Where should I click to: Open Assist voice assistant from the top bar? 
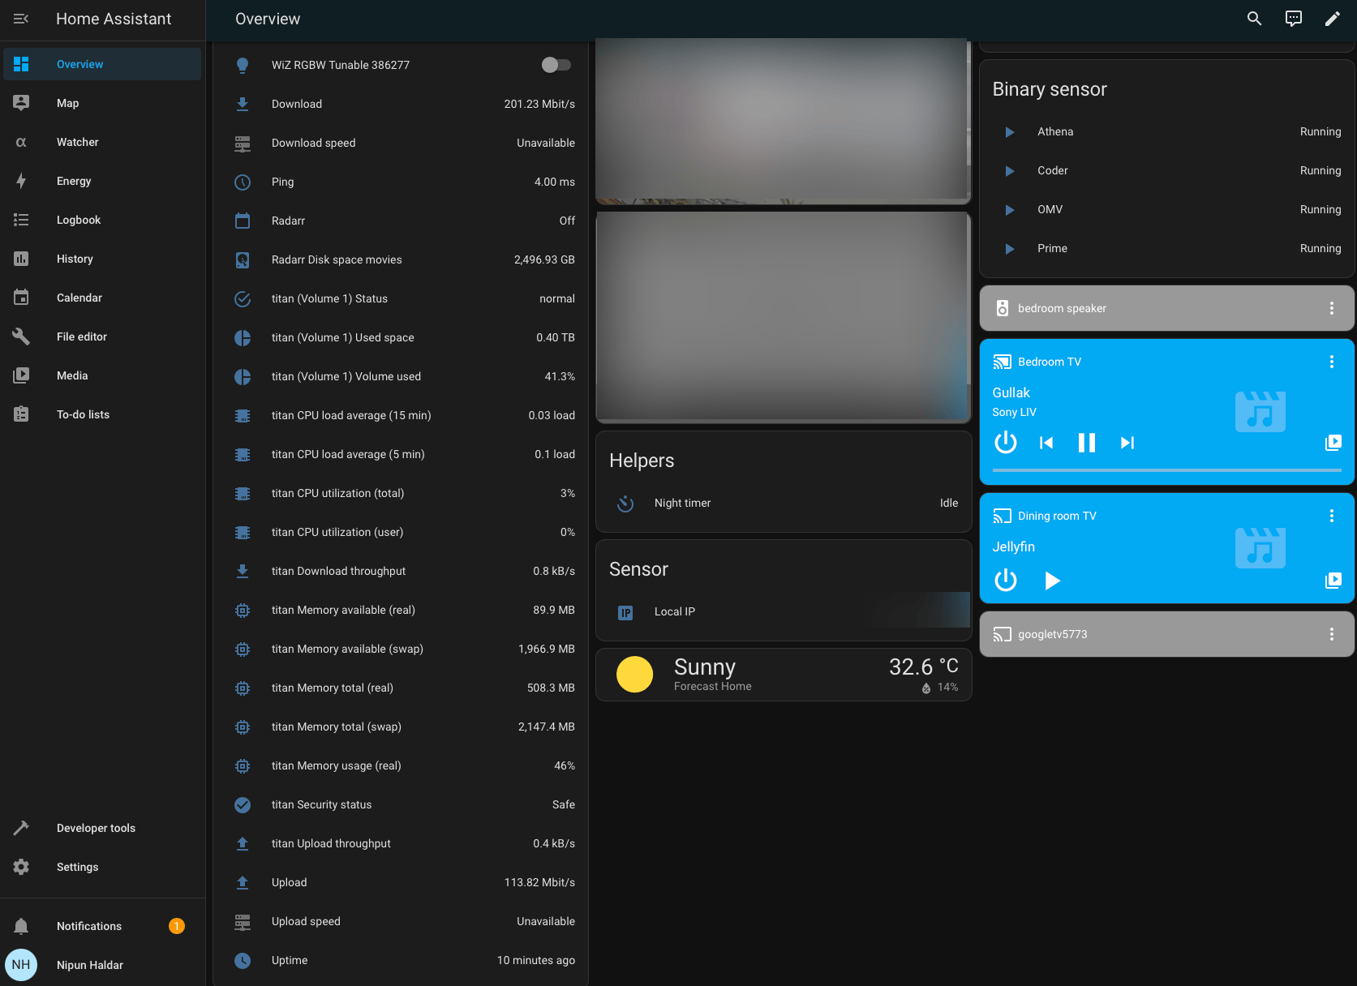(x=1293, y=18)
